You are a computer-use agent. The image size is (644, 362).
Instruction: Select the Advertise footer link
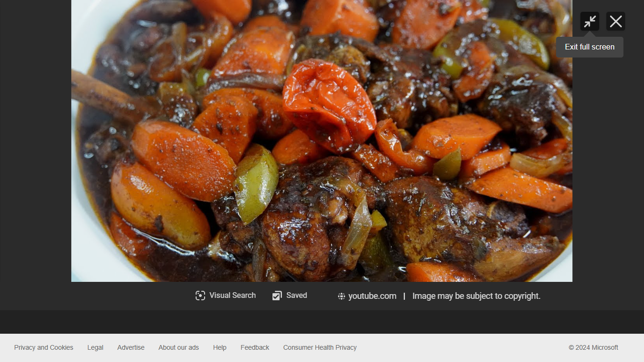pyautogui.click(x=131, y=347)
